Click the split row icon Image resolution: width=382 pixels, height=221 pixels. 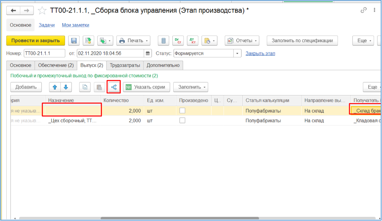(114, 87)
